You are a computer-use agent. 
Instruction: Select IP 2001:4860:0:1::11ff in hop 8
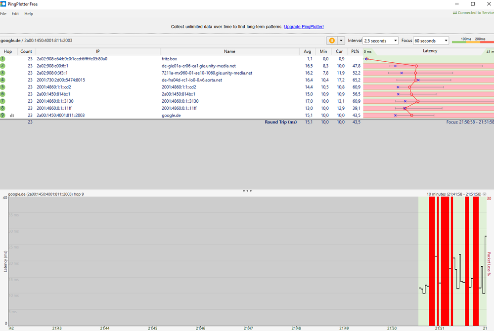(x=54, y=108)
